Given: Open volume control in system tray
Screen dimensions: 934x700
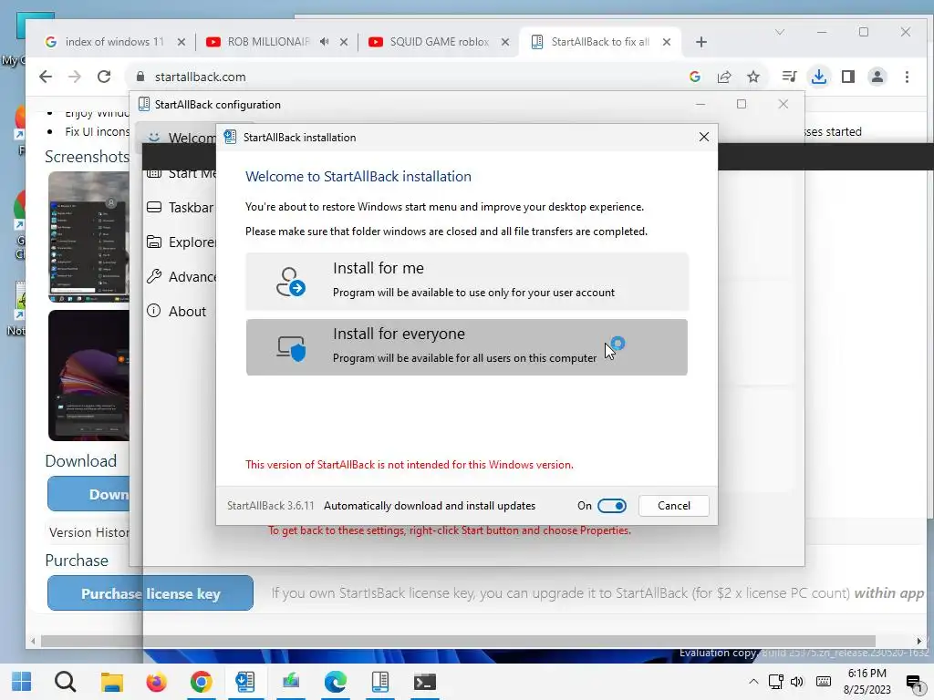Looking at the screenshot, I should [x=797, y=682].
